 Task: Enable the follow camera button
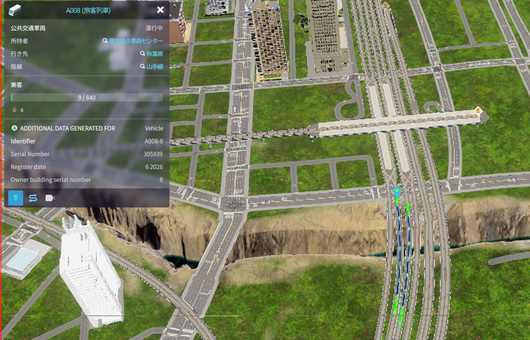click(x=50, y=197)
